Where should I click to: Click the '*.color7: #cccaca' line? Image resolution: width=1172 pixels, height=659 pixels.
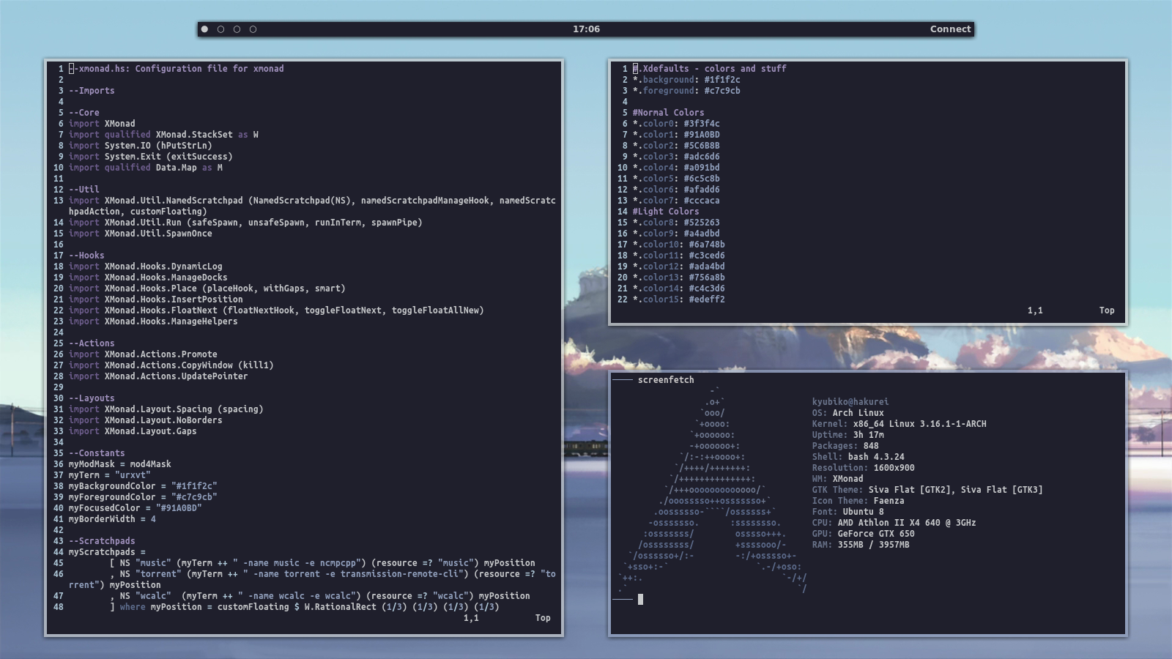click(676, 201)
